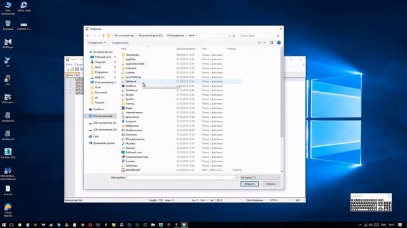Select the Local Settings folder
The image size is (407, 228).
(132, 77)
